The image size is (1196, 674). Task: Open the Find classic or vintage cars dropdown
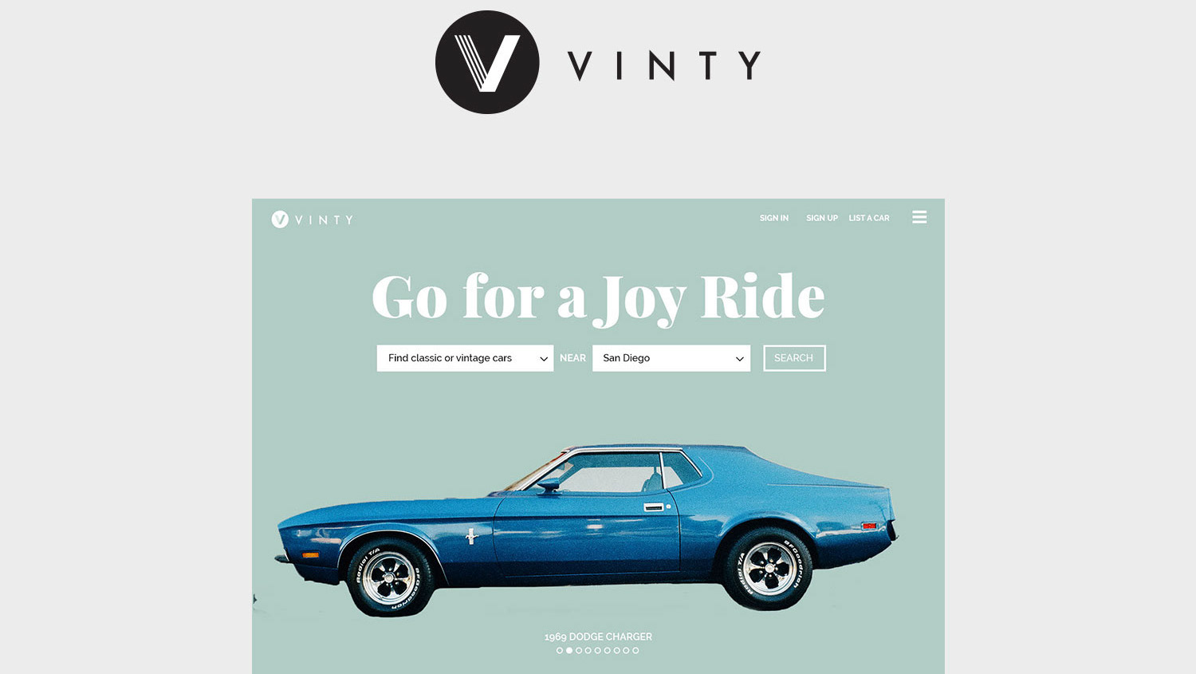(x=465, y=358)
